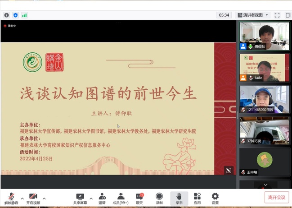Click the meeting info icon
This screenshot has width=292, height=208.
click(6, 15)
